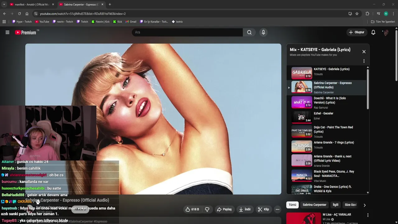Go back in browser history
Screen dimensions: 398x224
pos(4,14)
